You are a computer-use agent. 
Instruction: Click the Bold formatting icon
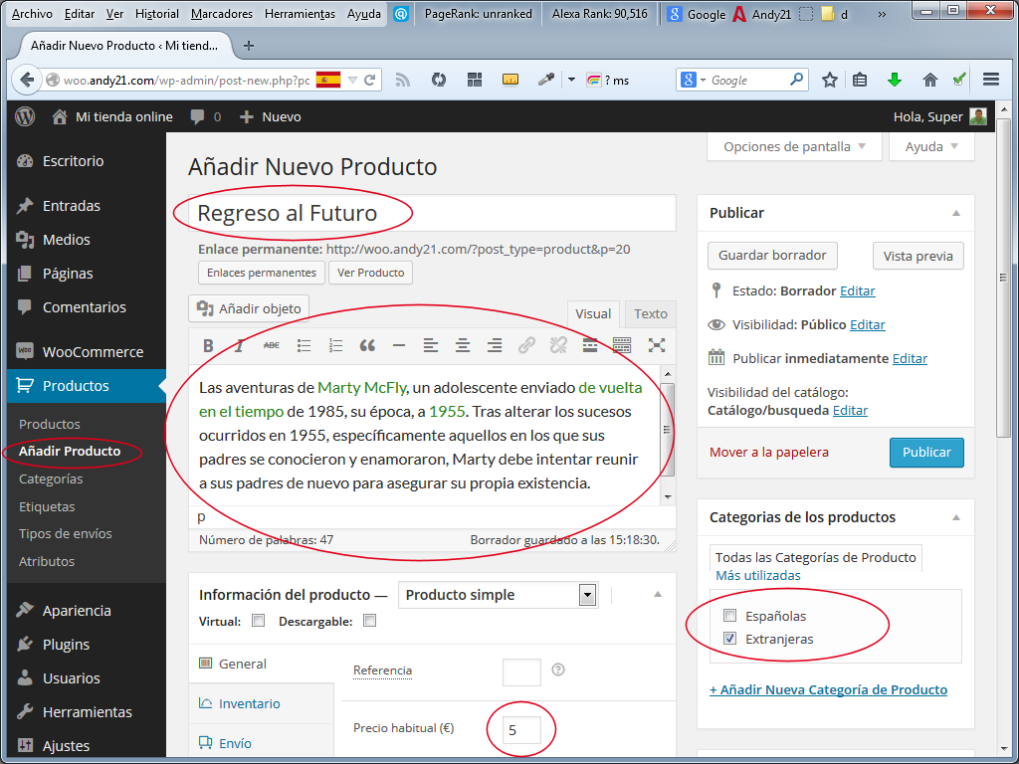click(208, 345)
